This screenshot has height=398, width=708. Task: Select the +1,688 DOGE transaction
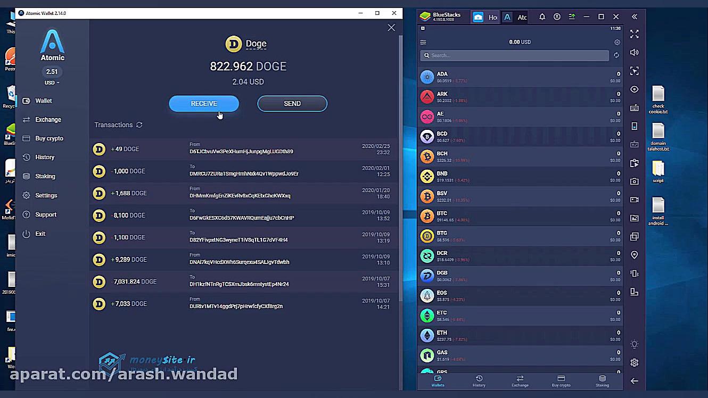244,193
